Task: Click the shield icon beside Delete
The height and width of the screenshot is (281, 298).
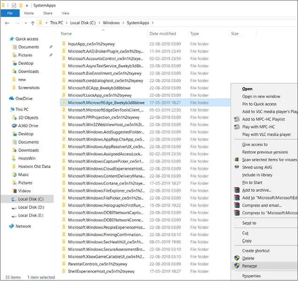Action: coord(237,258)
